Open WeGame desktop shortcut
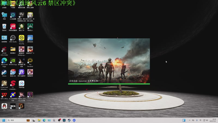218x123 pixels. [x=22, y=107]
